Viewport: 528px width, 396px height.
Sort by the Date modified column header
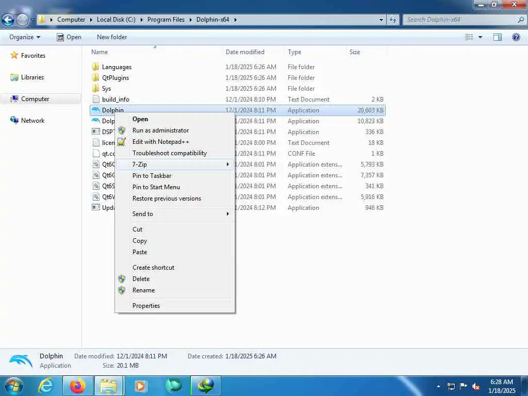[x=245, y=52]
